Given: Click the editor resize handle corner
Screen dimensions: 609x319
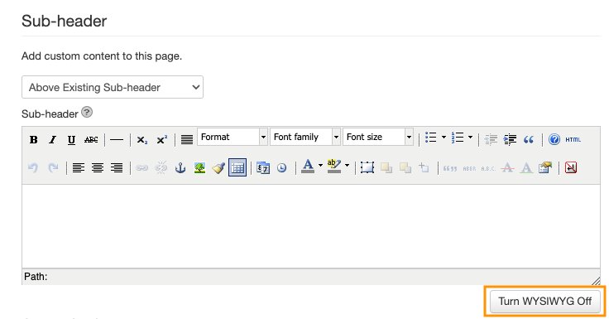Looking at the screenshot, I should coord(596,281).
